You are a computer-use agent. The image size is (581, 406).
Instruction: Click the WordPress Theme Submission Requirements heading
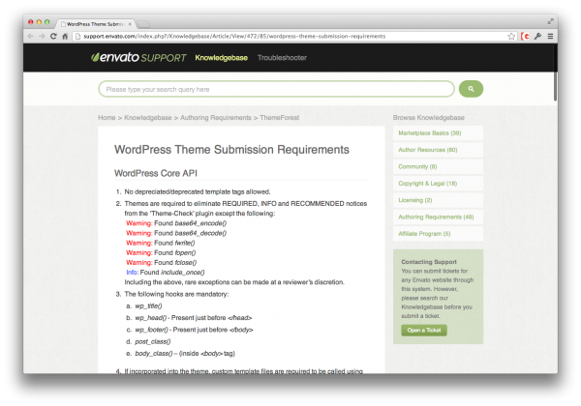[231, 150]
